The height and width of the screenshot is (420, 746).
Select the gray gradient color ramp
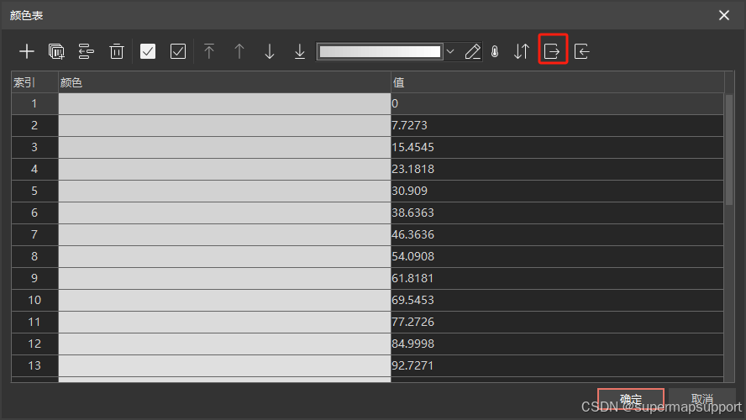[380, 51]
